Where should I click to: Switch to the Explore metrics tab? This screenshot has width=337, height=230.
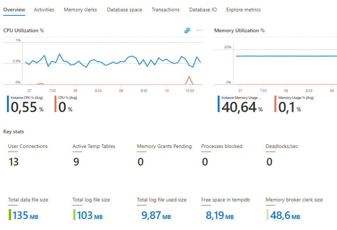tap(244, 10)
